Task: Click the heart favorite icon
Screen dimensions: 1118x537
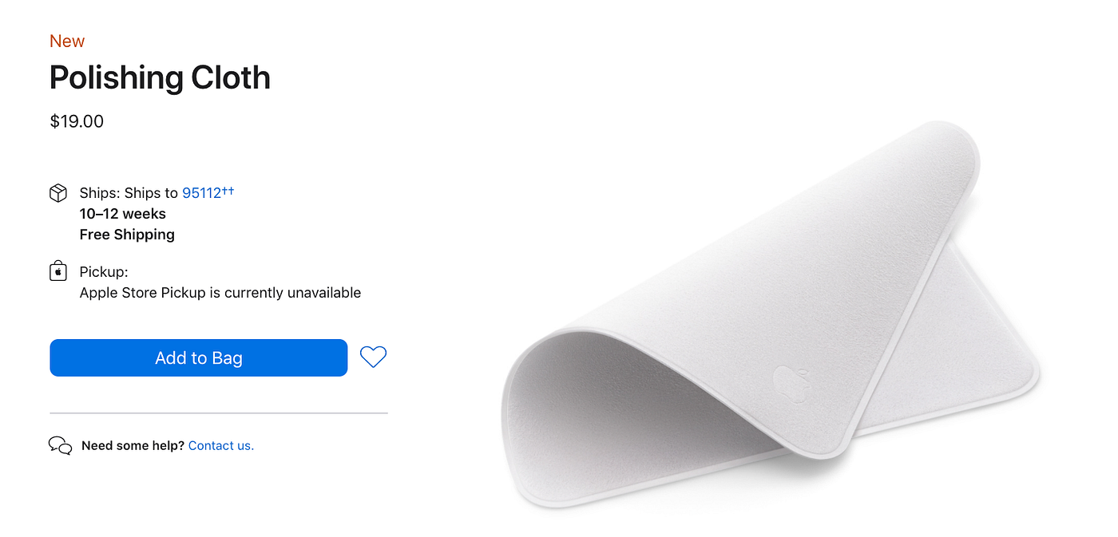Action: click(x=373, y=357)
